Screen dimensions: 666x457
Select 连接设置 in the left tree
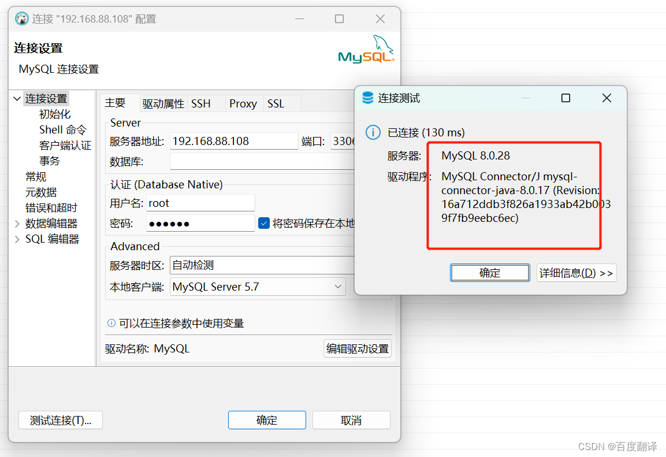[x=46, y=99]
